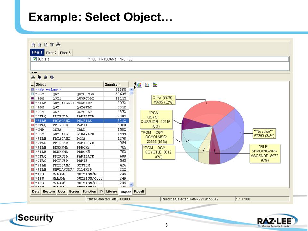Switch to the 3D pie chart view
This screenshot has width=308, height=231.
pos(140,85)
